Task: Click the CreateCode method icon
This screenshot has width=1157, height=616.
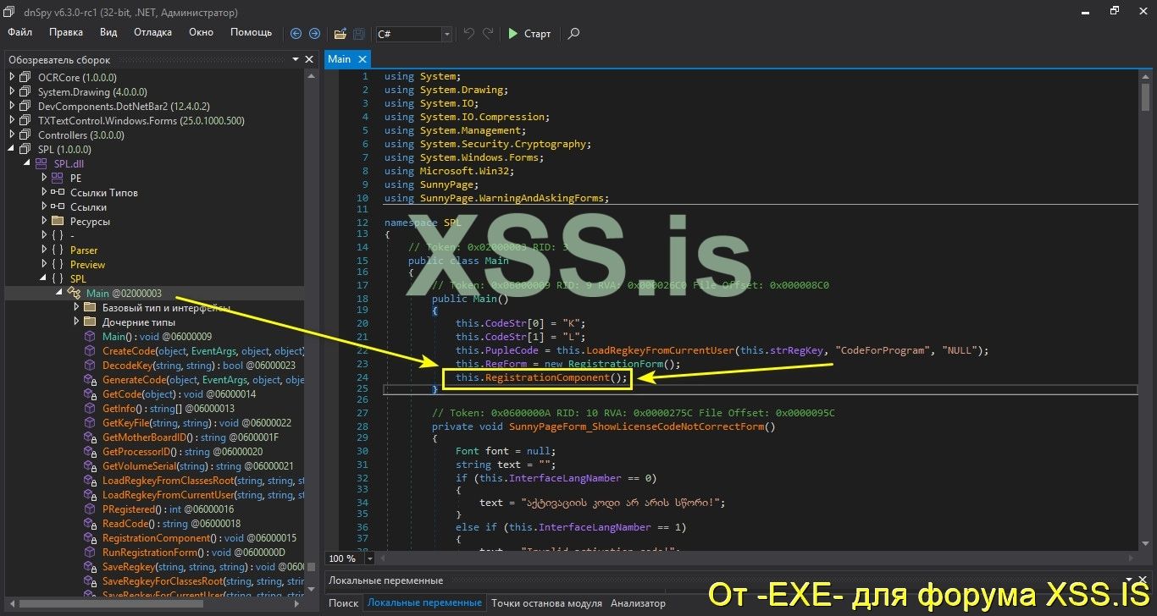Action: 91,350
